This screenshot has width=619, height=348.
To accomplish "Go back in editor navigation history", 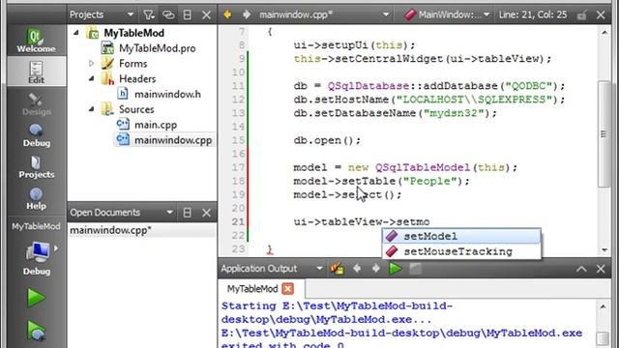I will [227, 15].
